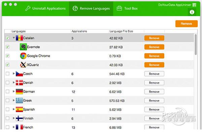Select the French language row label
The image size is (202, 132).
[28, 127]
